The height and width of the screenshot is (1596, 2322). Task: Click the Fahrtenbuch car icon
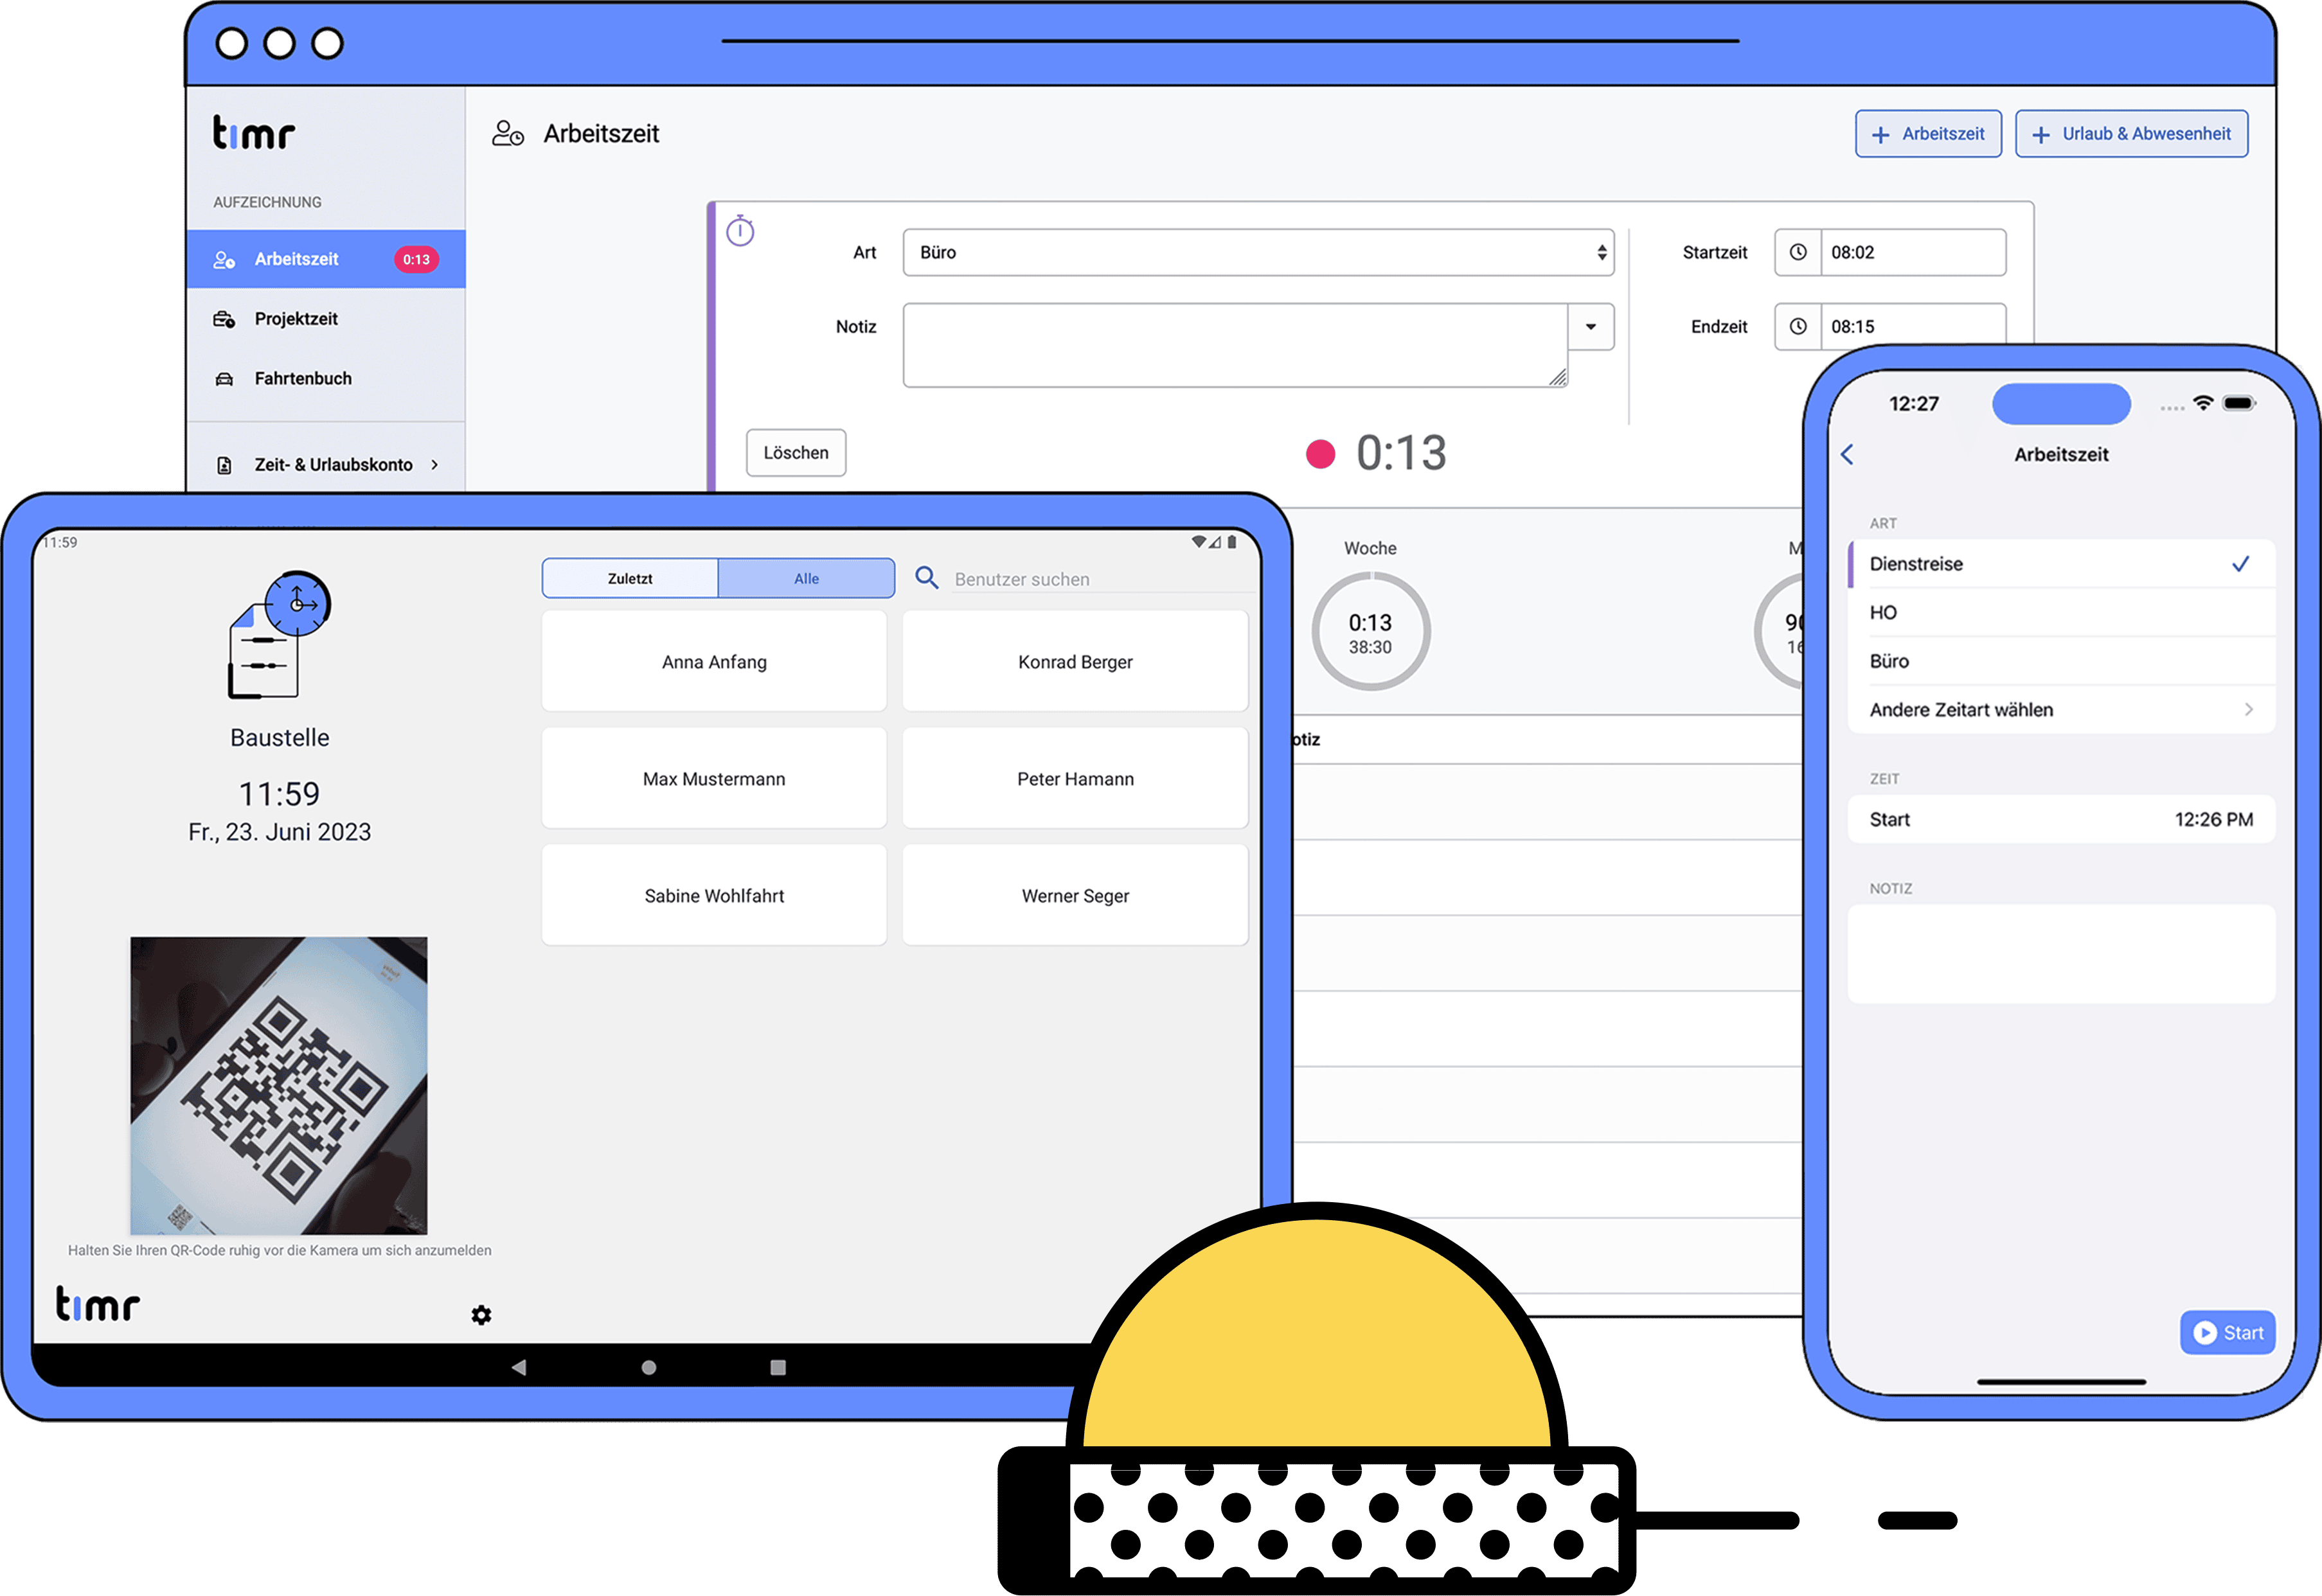(x=224, y=379)
